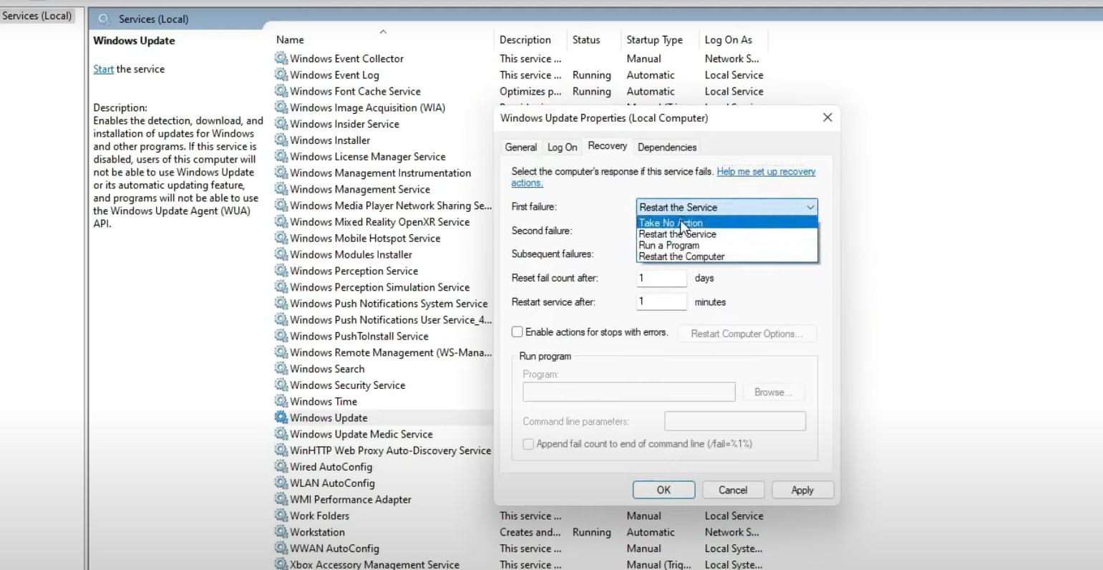Click gear icon of Windows Update Medic Service
1103x570 pixels.
tap(281, 434)
